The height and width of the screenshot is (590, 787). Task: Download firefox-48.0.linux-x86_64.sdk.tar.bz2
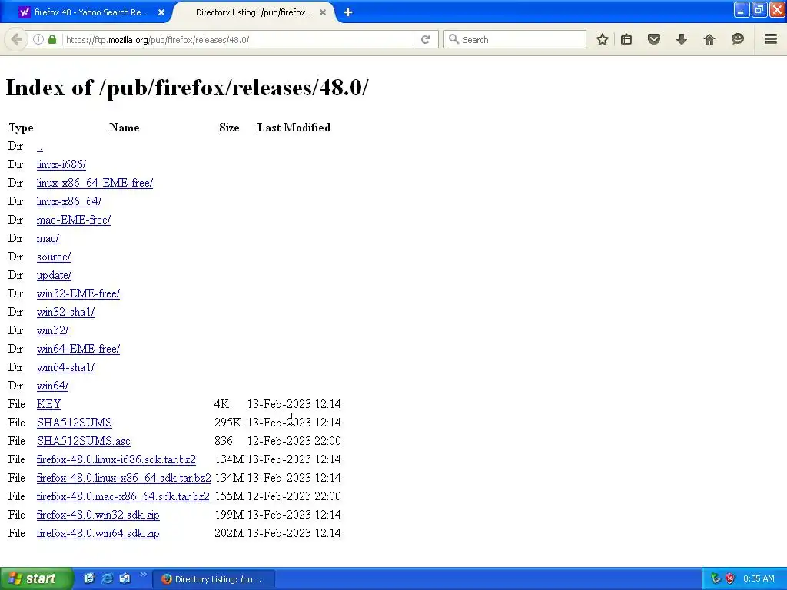coord(124,478)
